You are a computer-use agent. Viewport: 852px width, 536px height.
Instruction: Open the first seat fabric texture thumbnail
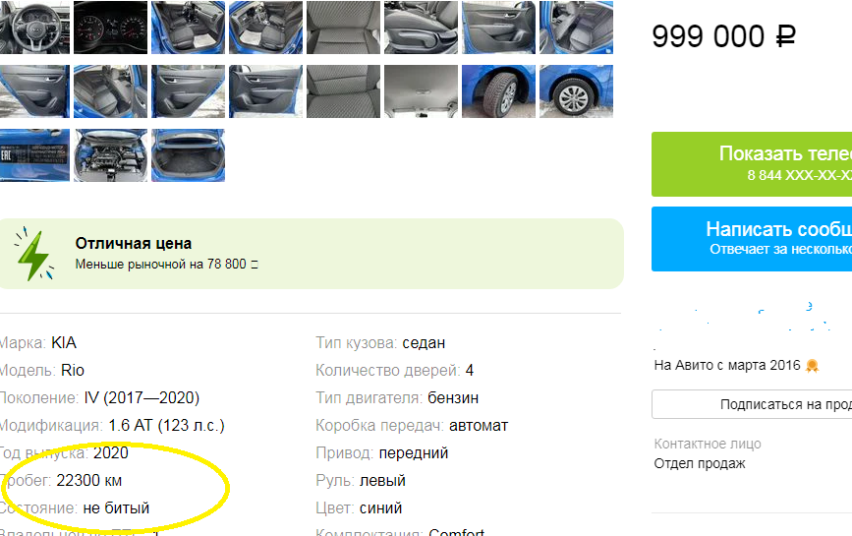click(343, 28)
